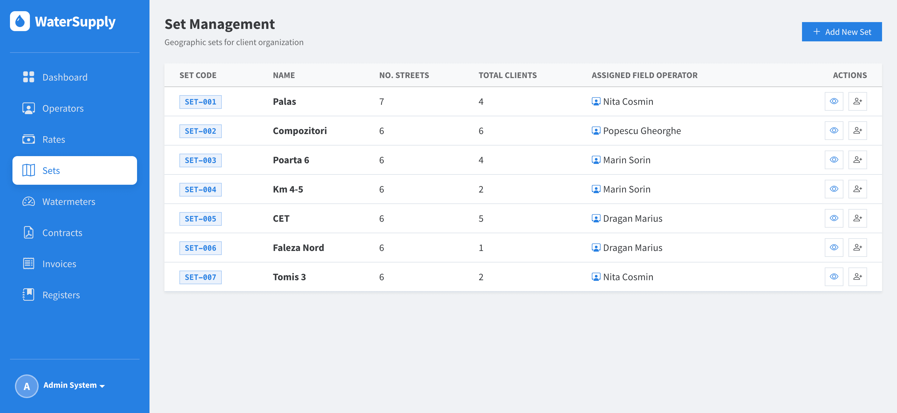
Task: View details of set Compozitori
Action: click(834, 130)
